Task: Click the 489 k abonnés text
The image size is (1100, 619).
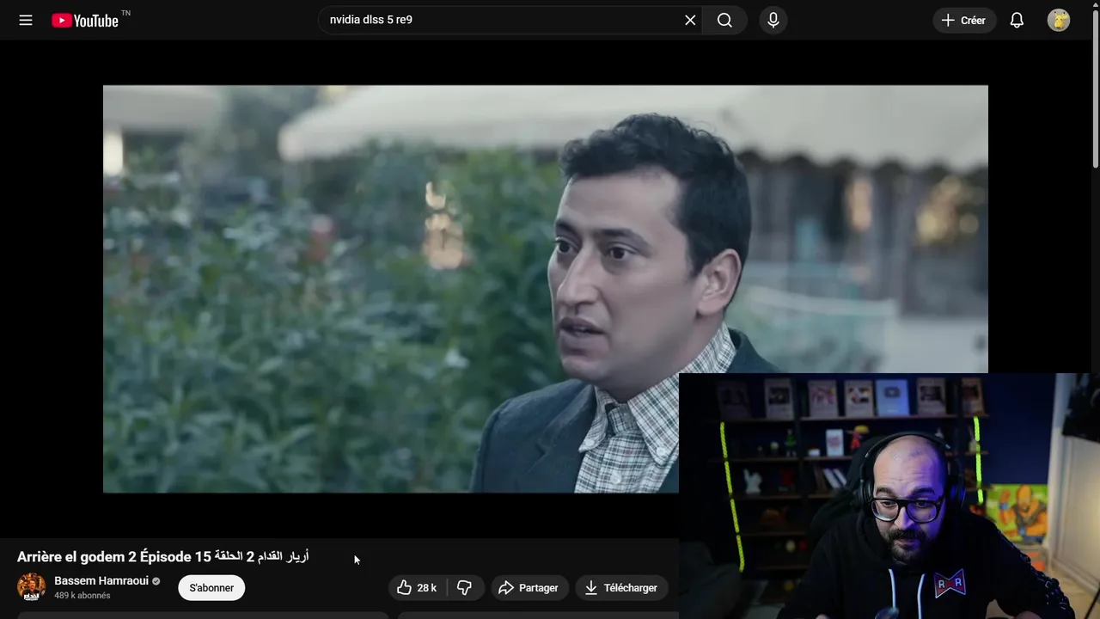Action: [82, 596]
